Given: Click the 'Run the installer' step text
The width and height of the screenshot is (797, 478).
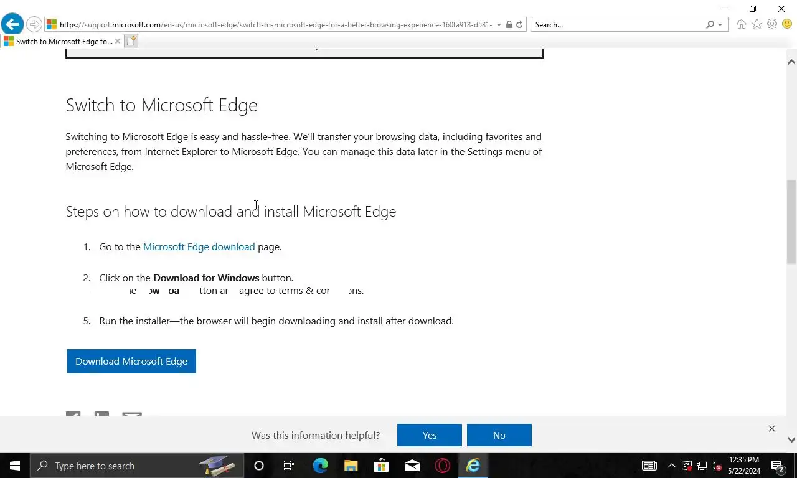Looking at the screenshot, I should tap(276, 321).
